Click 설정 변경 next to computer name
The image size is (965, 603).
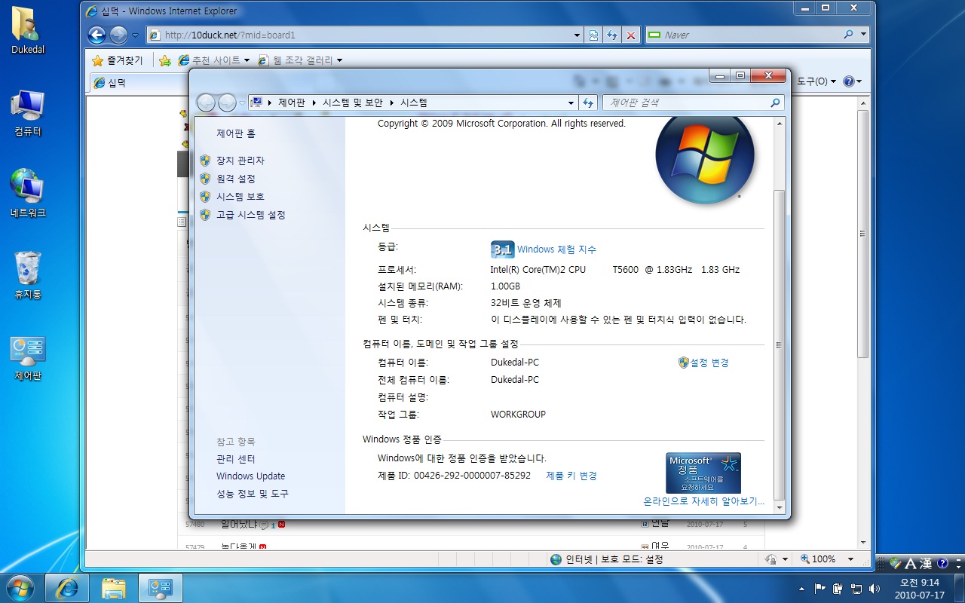[x=709, y=363]
